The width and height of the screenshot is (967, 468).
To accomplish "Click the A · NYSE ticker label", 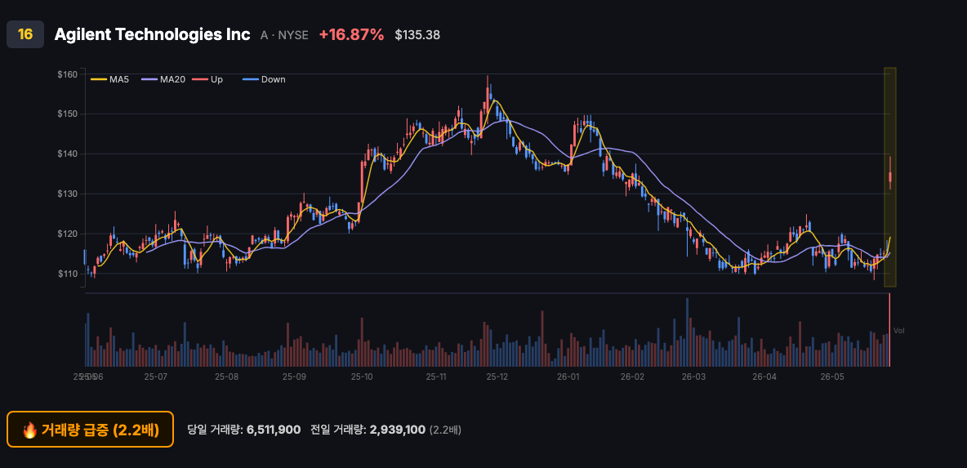I will [284, 35].
